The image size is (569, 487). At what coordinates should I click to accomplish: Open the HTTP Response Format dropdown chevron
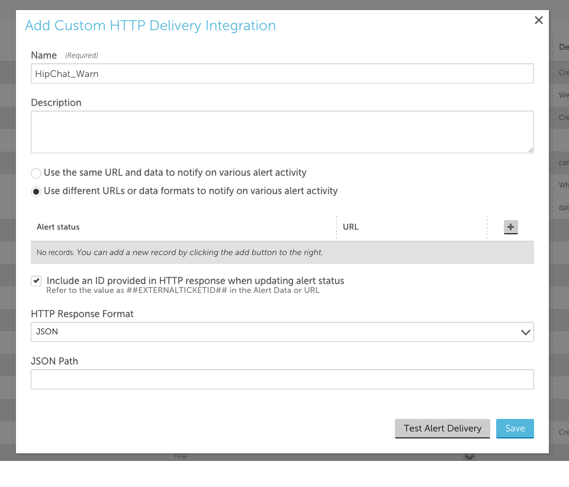[525, 332]
